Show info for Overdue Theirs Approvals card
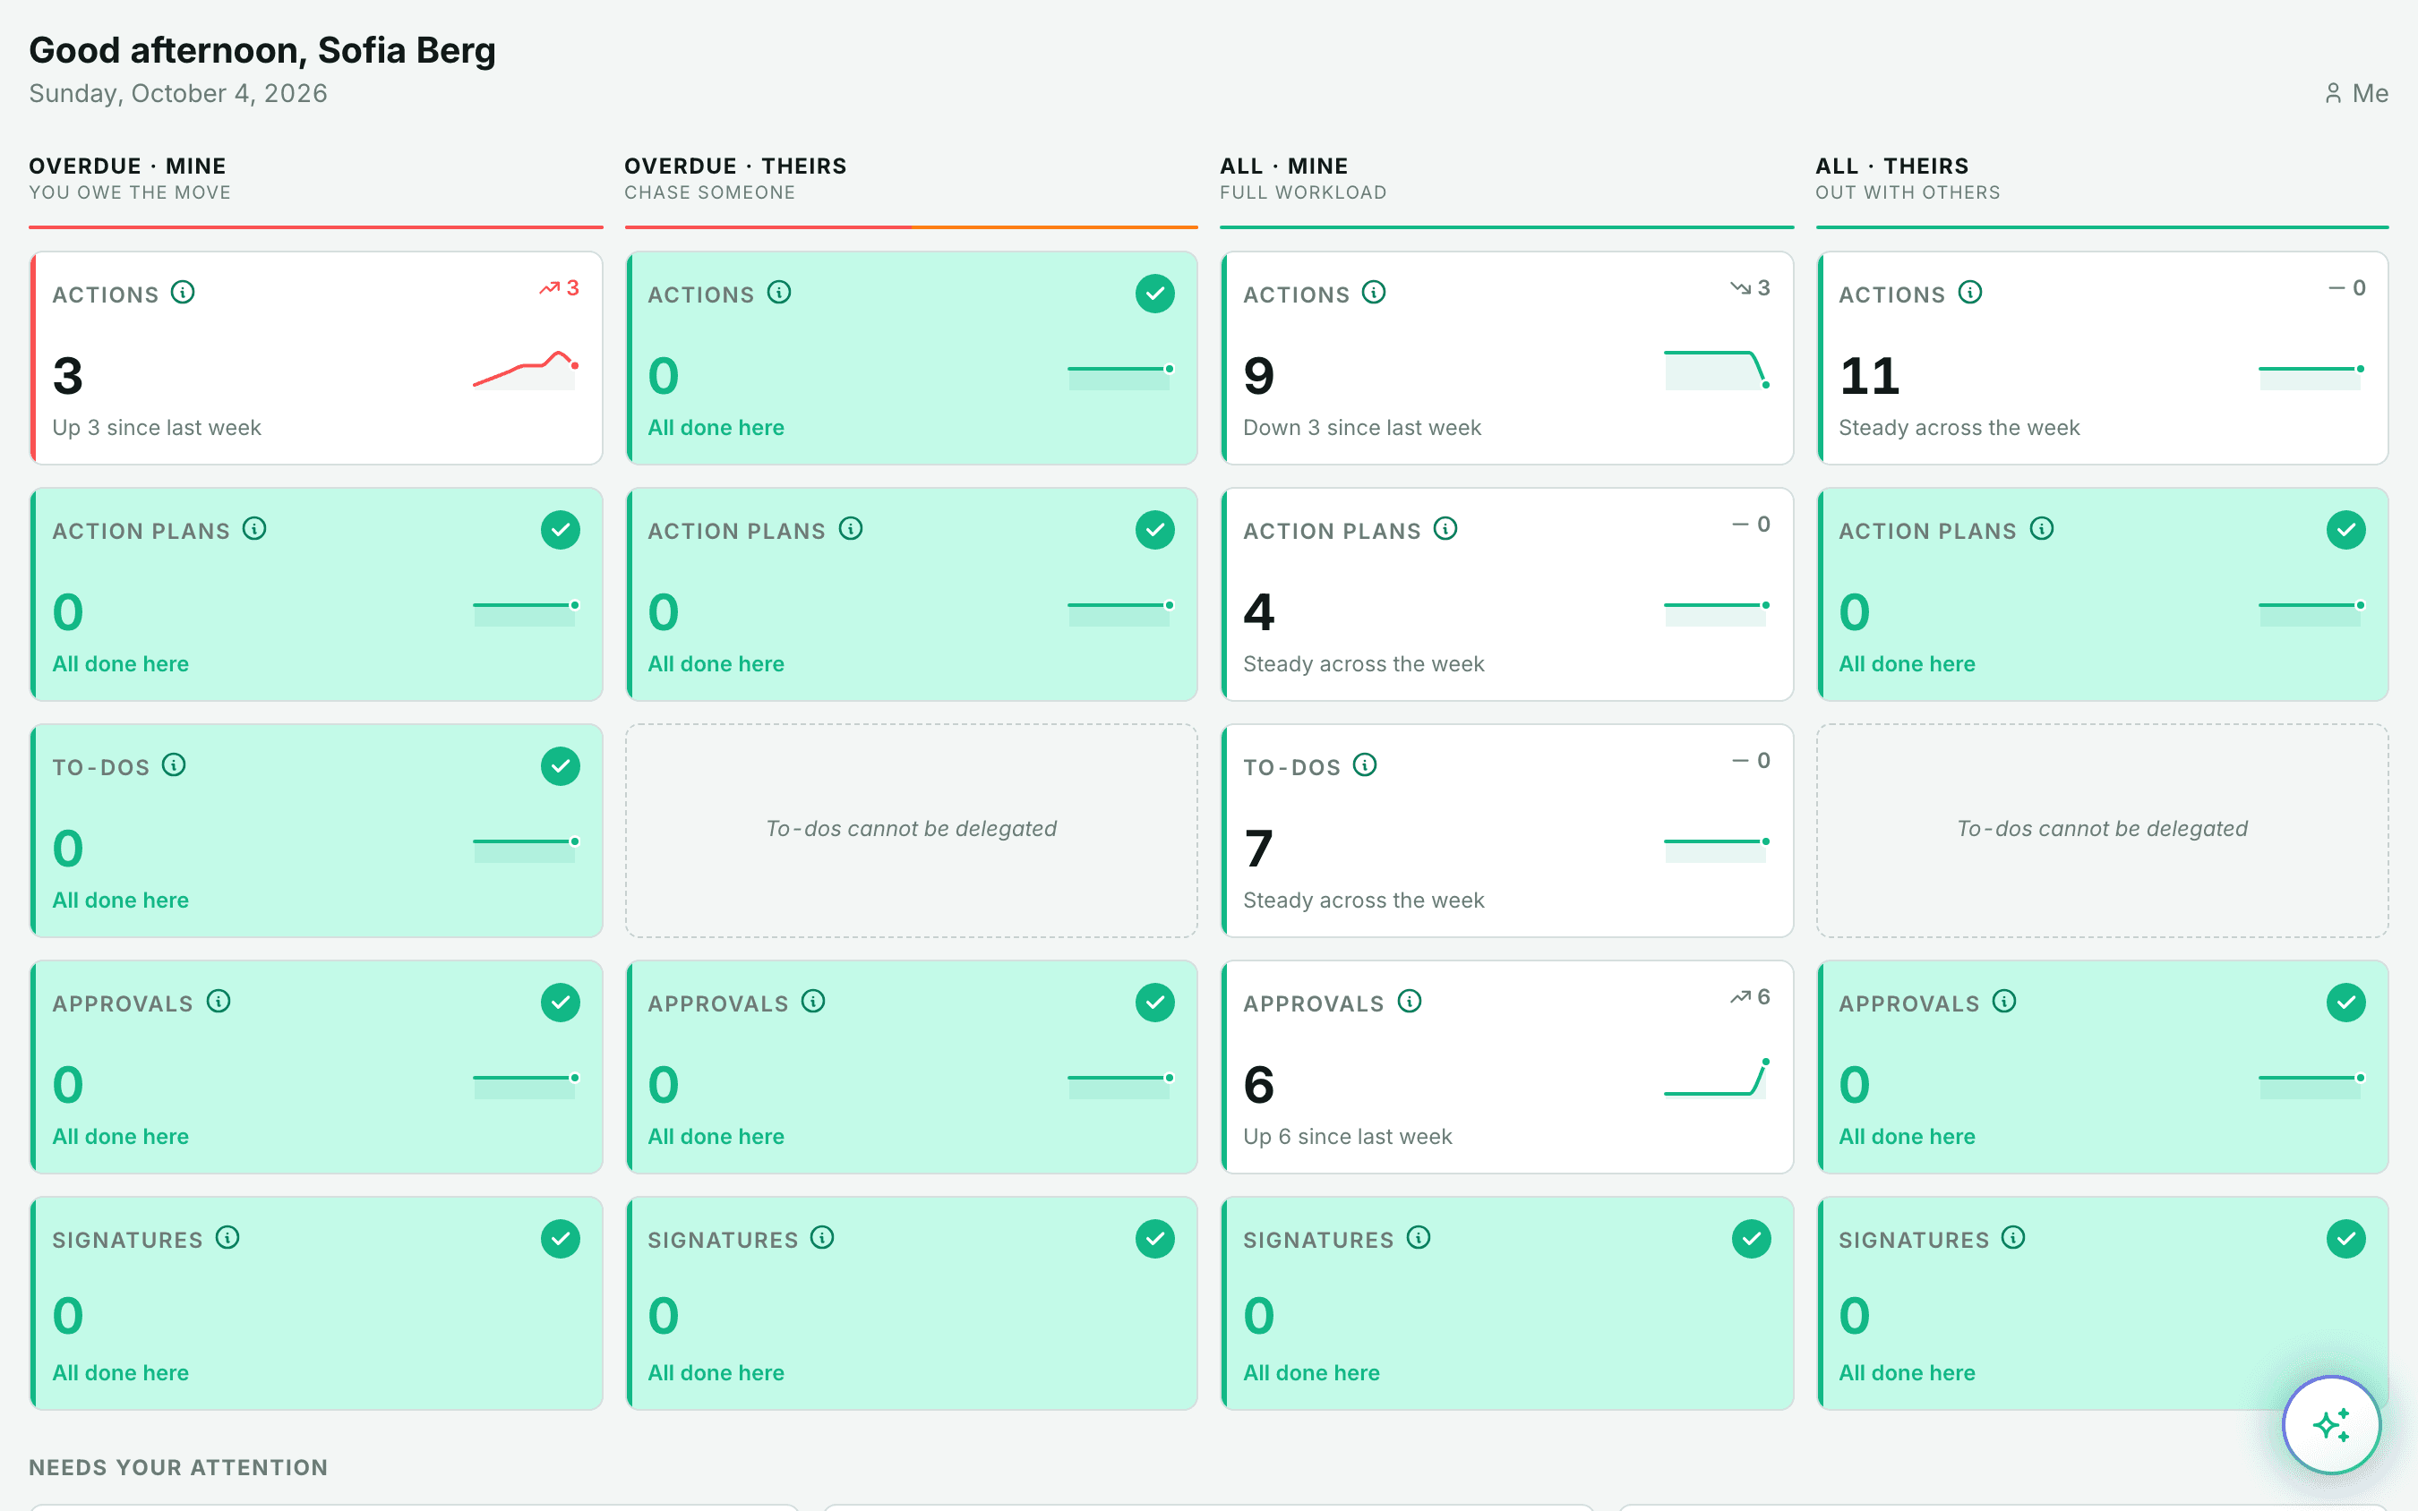This screenshot has width=2418, height=1511. coord(814,1002)
